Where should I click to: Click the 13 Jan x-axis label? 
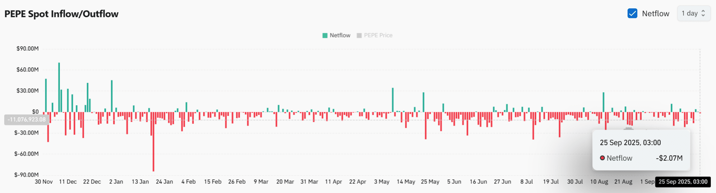[140, 182]
